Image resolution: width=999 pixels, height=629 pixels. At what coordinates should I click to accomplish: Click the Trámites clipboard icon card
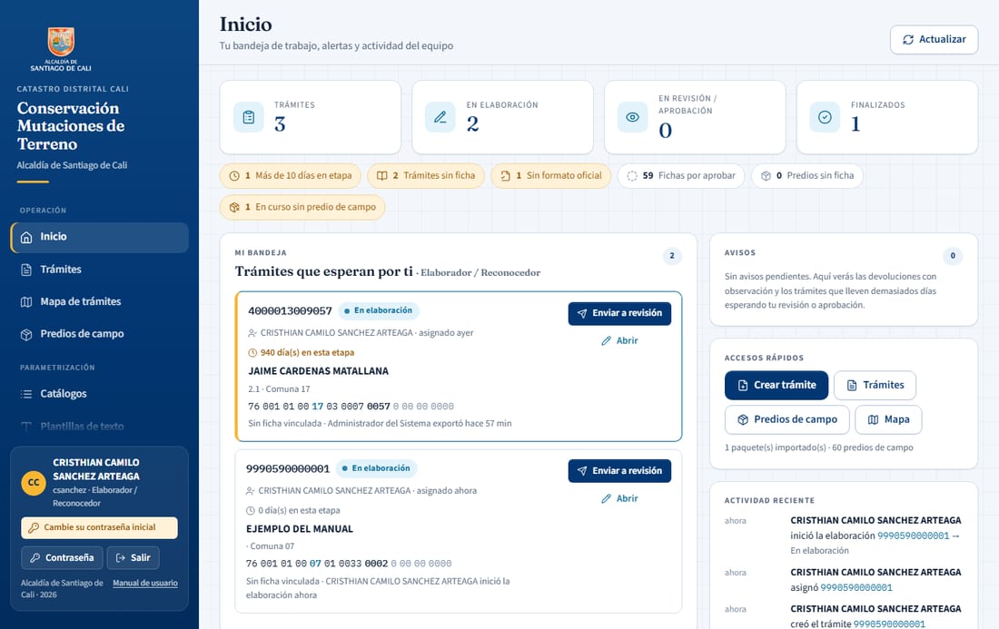click(249, 117)
